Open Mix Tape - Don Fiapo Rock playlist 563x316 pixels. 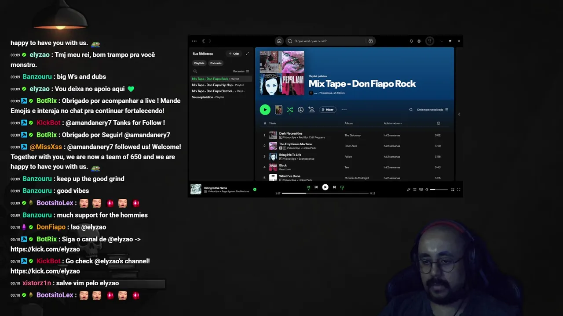coord(221,79)
